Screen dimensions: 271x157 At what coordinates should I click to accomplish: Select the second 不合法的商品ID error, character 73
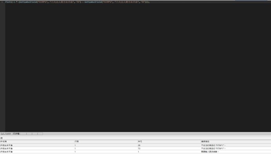[x=135, y=148]
